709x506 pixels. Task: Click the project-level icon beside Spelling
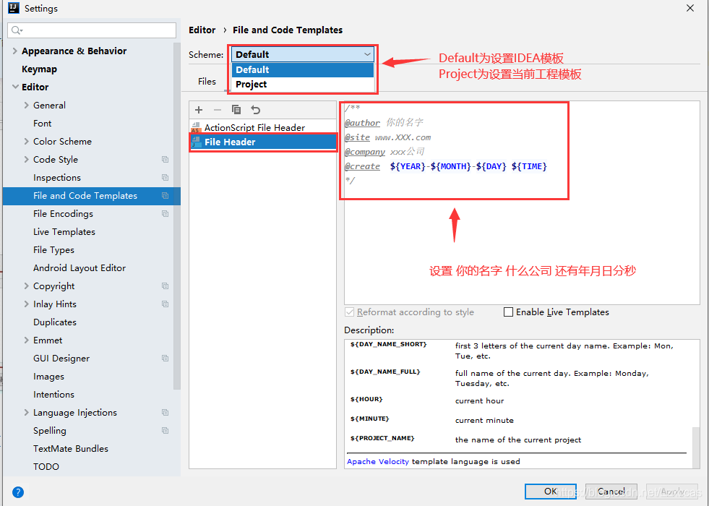click(165, 431)
